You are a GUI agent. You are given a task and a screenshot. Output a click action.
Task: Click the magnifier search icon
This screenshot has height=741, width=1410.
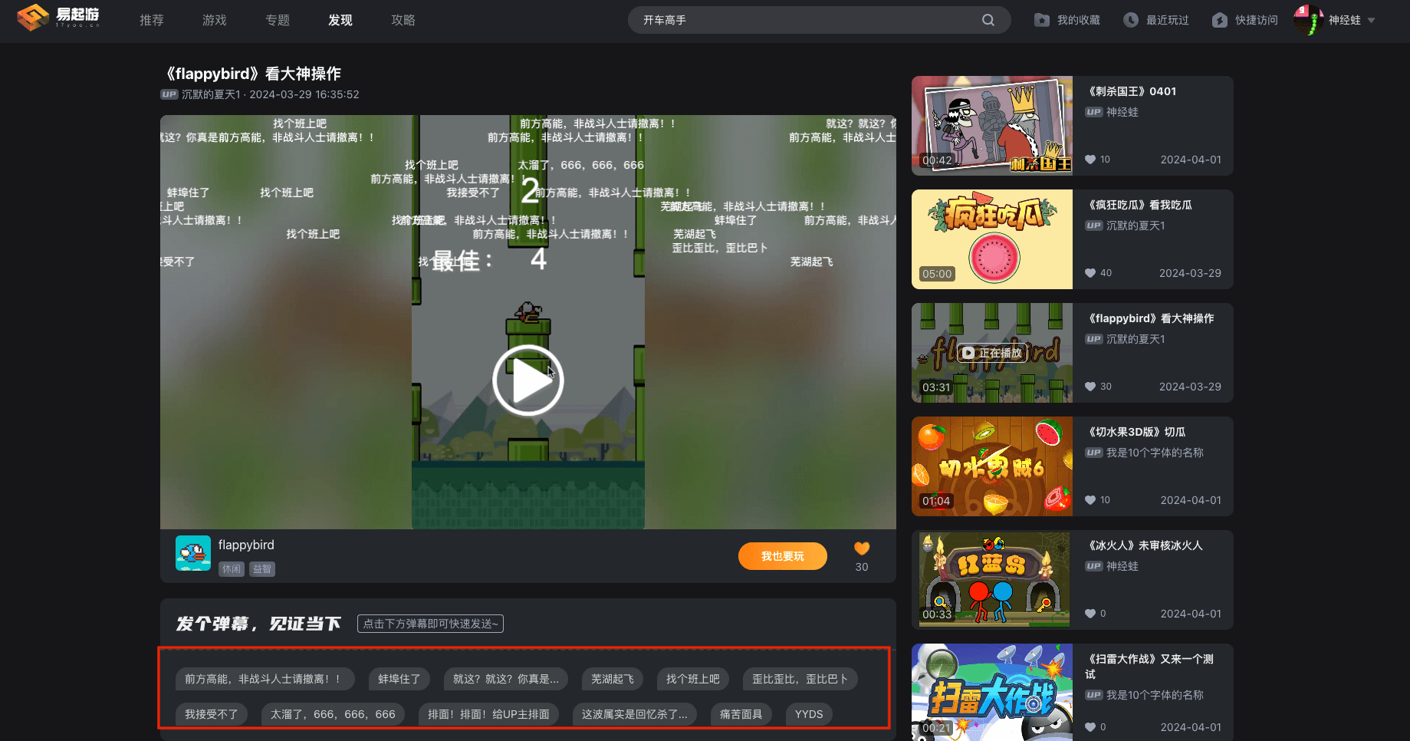(988, 20)
